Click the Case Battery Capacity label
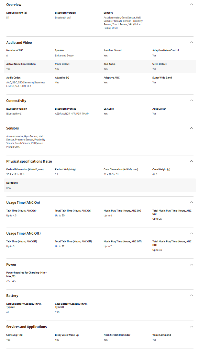Screen dimensions: 199x353 [x=71, y=305]
